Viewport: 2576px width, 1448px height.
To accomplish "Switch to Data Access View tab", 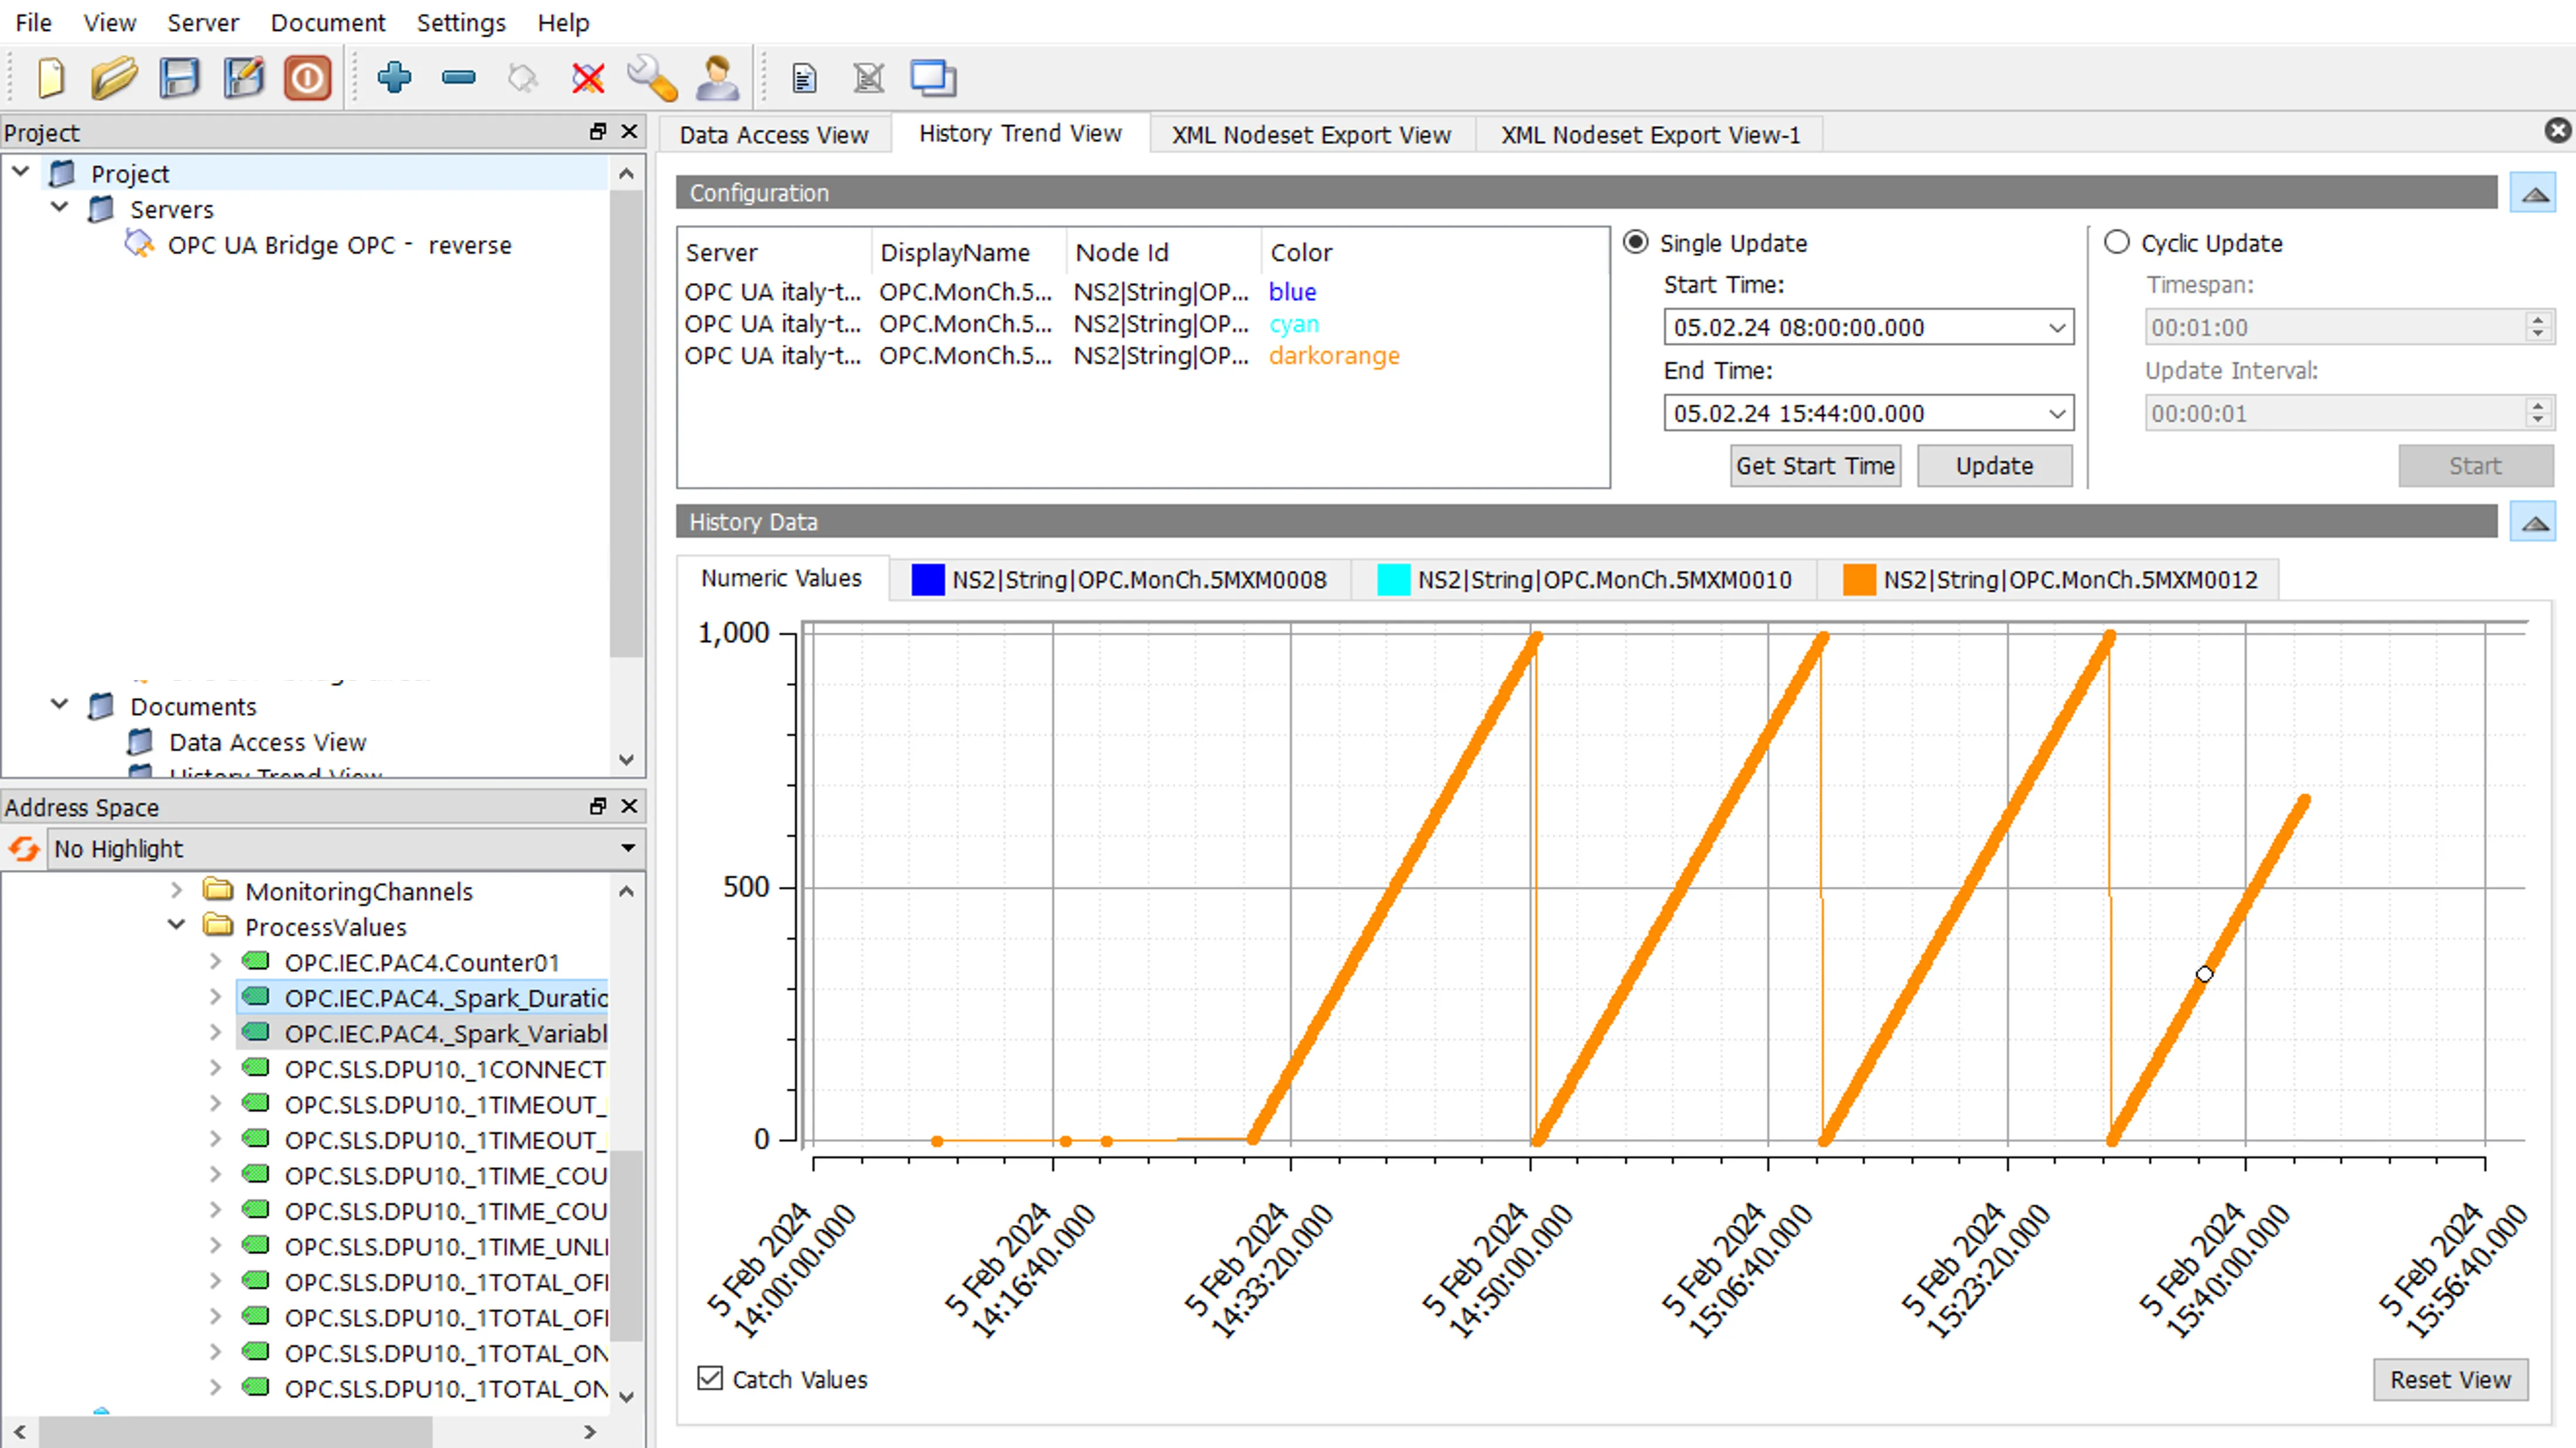I will (x=774, y=134).
